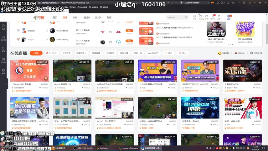Image resolution: width=268 pixels, height=151 pixels.
Task: Select the 全部 filter pill
Action: 36,53
